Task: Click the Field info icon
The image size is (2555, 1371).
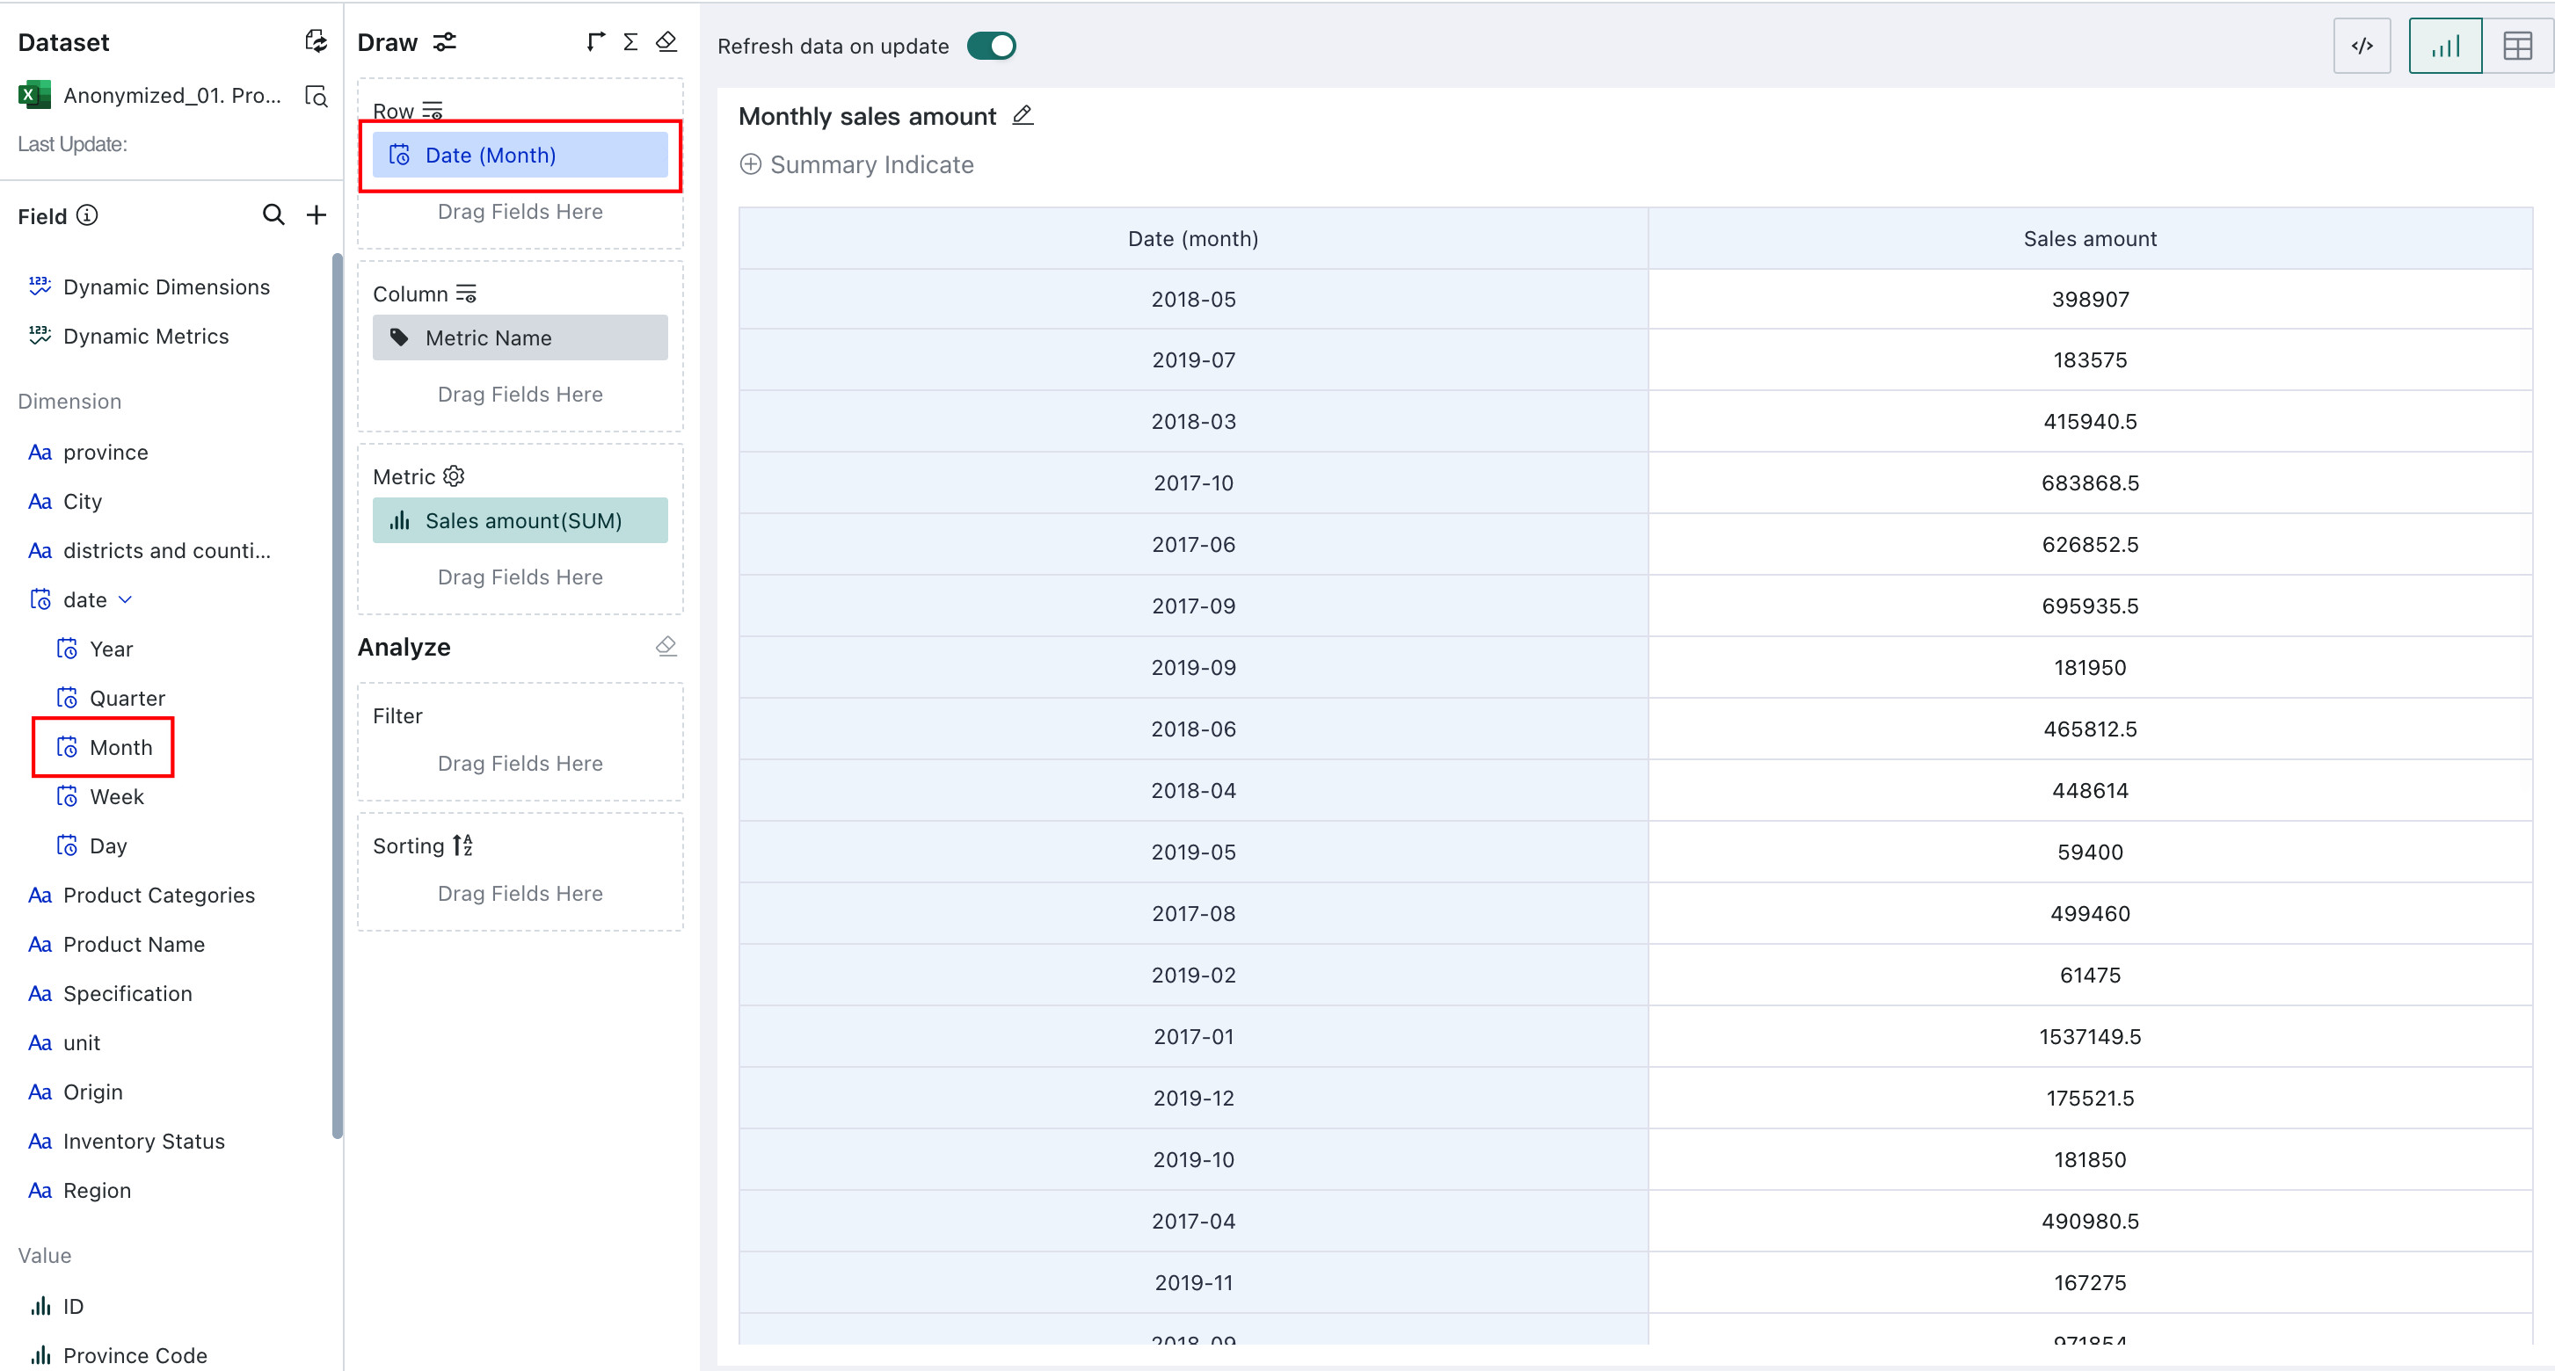Action: [x=87, y=215]
